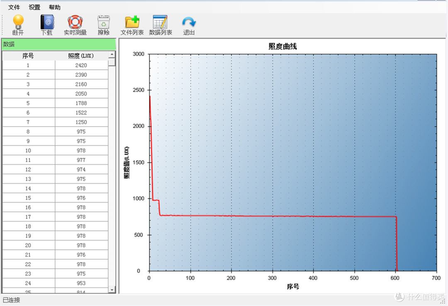Click the data table scroll up arrow
This screenshot has width=448, height=306.
[x=112, y=54]
